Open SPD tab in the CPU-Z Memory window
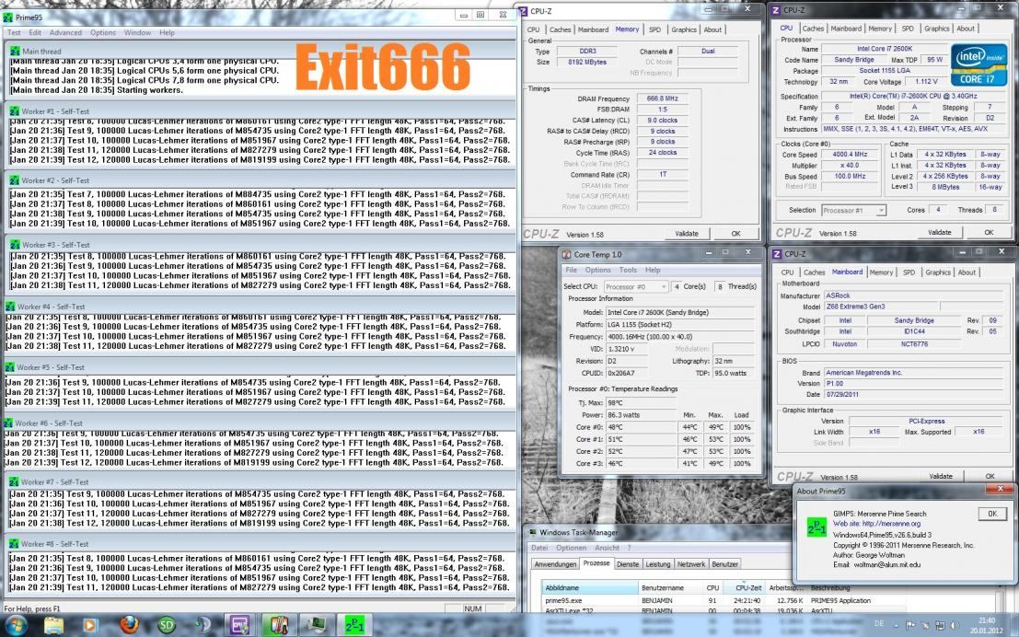This screenshot has width=1019, height=637. [x=655, y=29]
